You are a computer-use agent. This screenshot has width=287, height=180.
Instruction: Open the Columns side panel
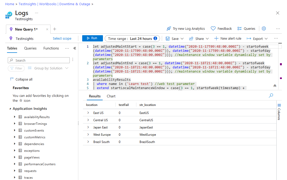pyautogui.click(x=279, y=112)
